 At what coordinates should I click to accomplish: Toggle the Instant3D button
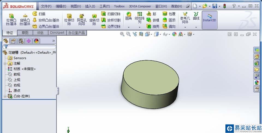[210, 20]
